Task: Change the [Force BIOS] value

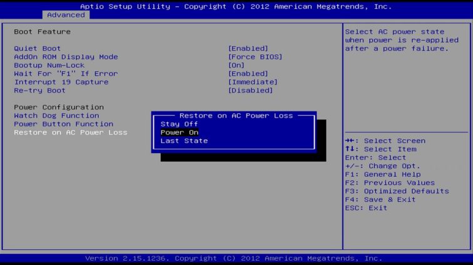Action: (255, 57)
